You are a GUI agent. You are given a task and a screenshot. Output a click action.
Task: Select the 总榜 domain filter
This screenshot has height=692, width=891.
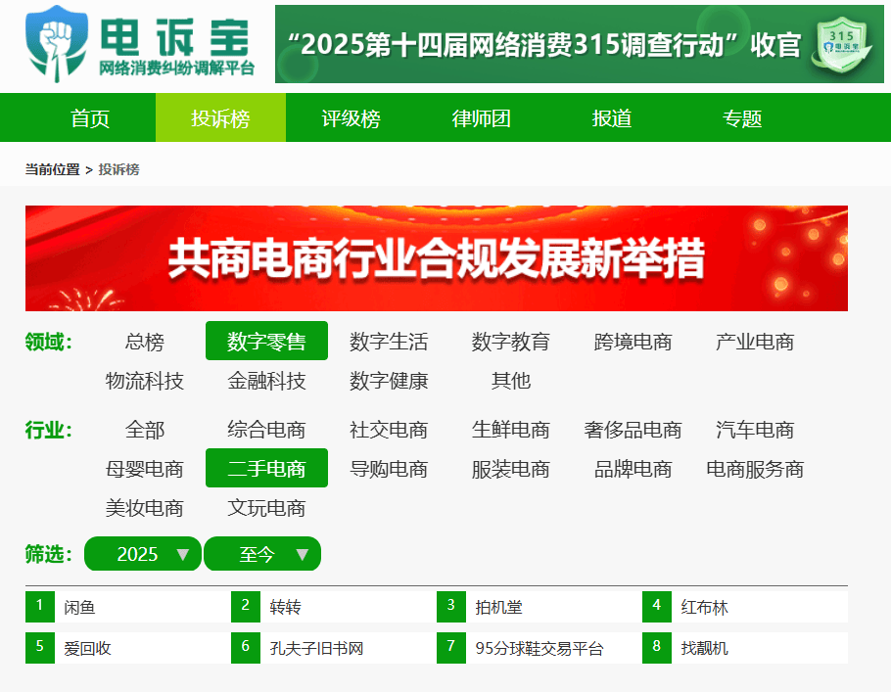(144, 342)
